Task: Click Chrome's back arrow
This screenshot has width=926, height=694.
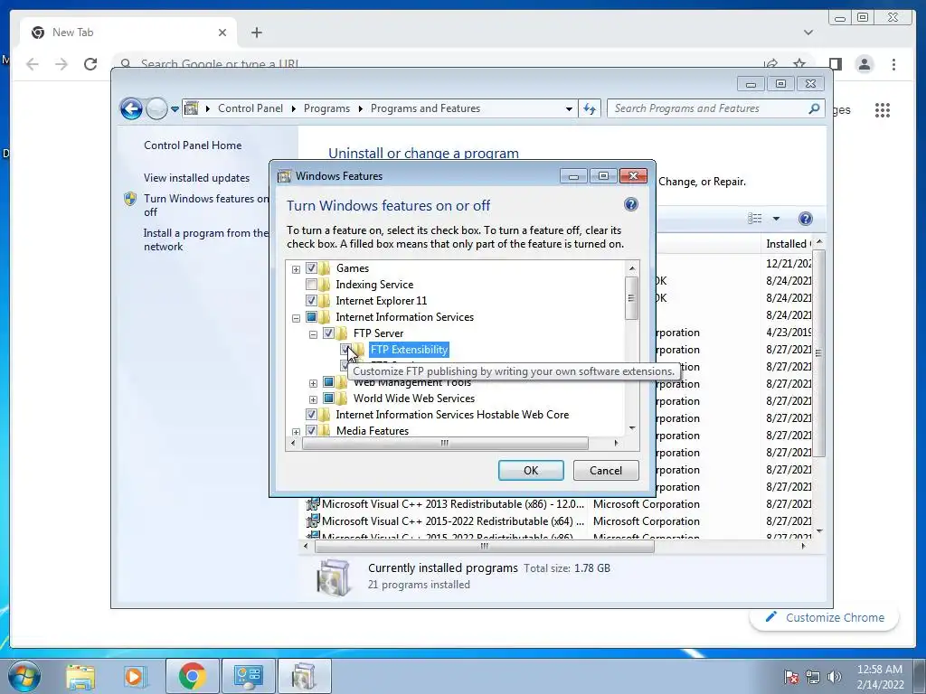Action: click(x=33, y=64)
